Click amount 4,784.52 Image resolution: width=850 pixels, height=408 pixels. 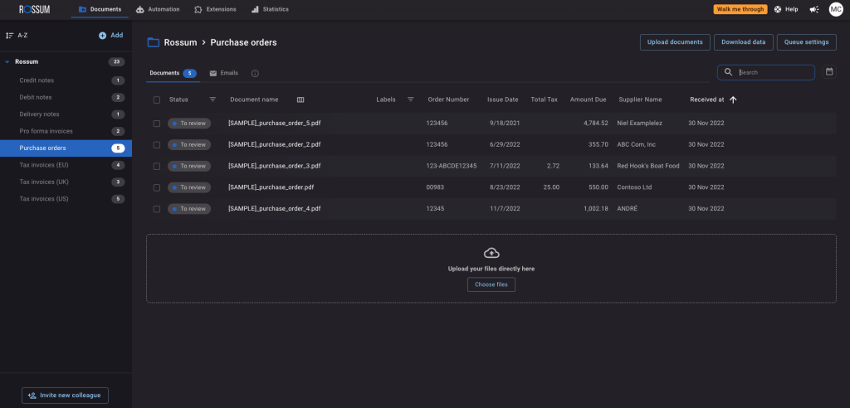pyautogui.click(x=596, y=124)
